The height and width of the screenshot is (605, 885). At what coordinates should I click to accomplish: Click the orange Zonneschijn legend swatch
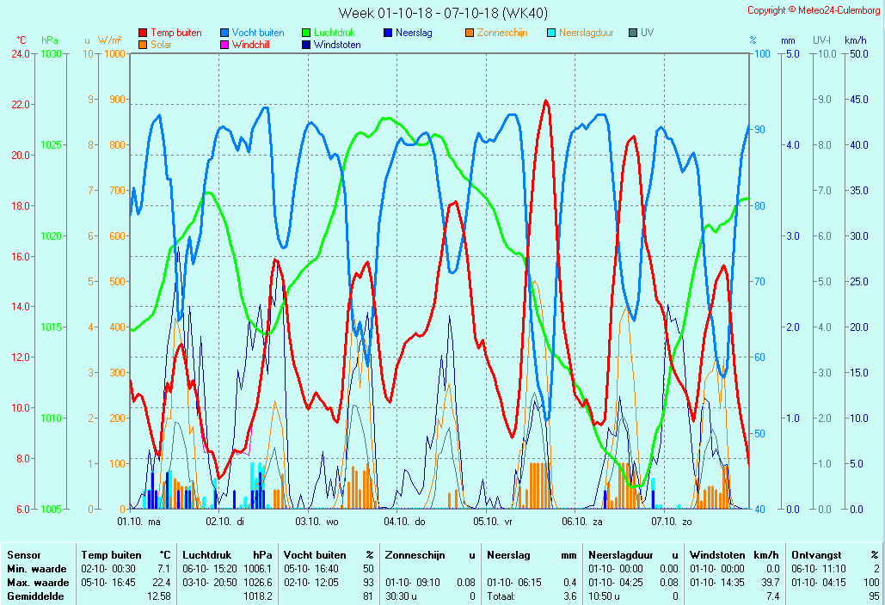click(x=469, y=33)
